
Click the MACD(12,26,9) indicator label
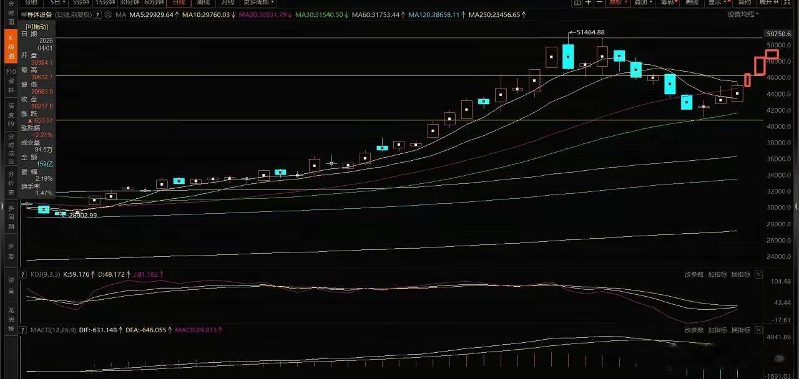point(54,330)
